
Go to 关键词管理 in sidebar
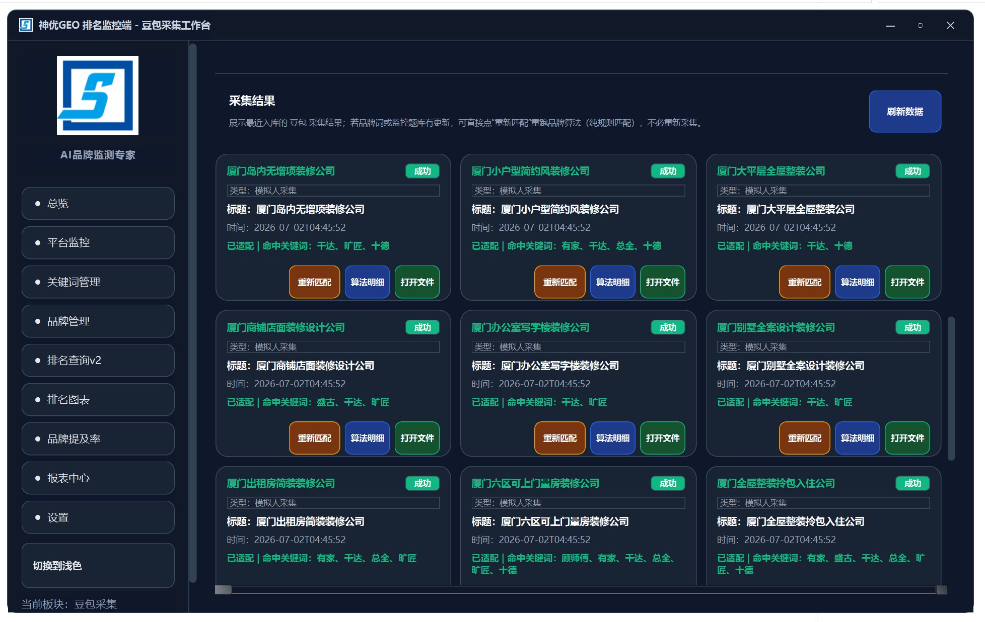click(98, 282)
